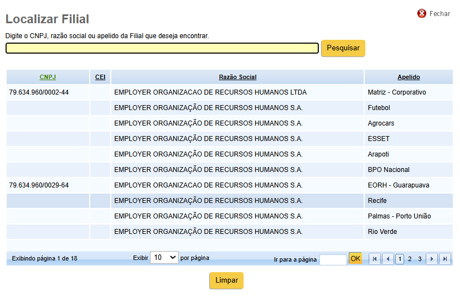
Task: Sort table by Razão Social header
Action: tap(237, 77)
